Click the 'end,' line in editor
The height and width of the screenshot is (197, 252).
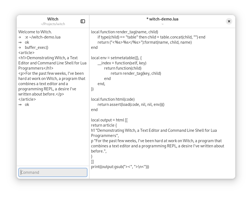(101, 84)
